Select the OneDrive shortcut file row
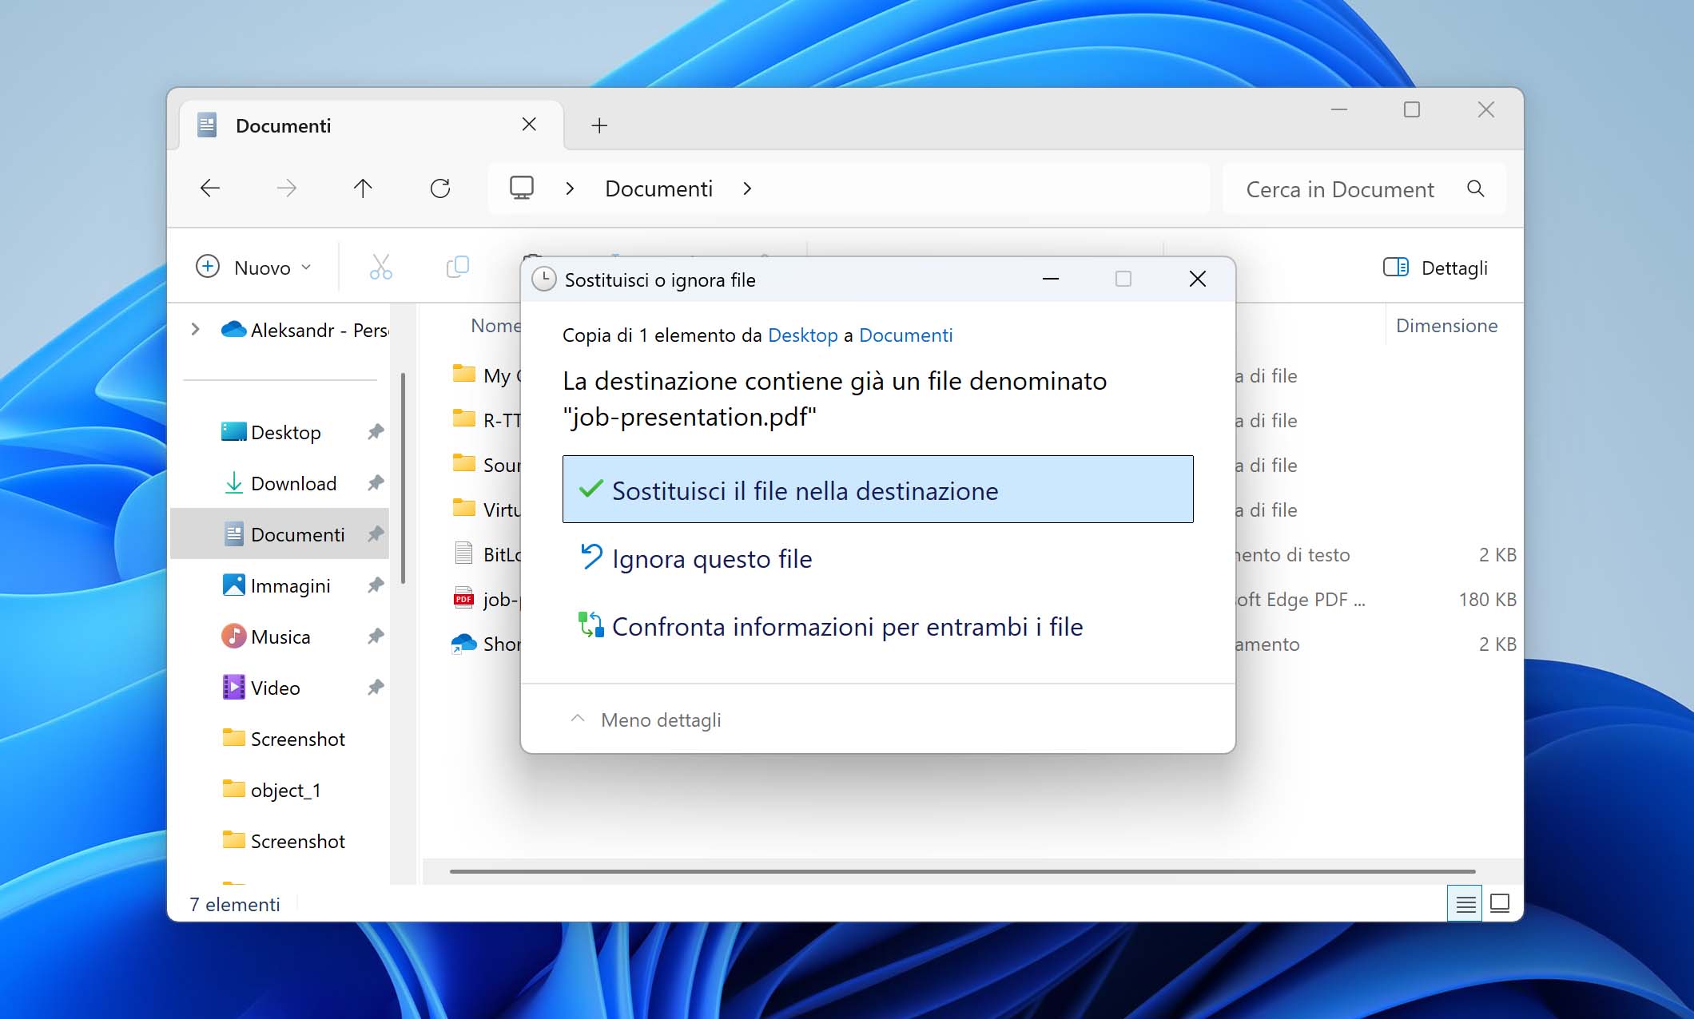Viewport: 1694px width, 1019px height. click(486, 644)
